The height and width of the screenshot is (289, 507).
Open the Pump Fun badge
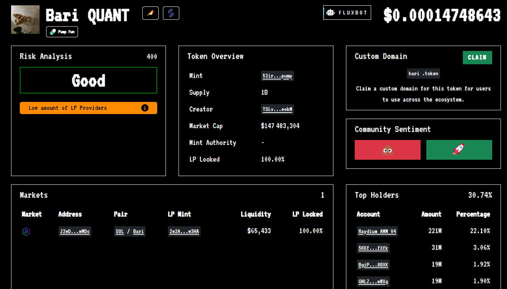[x=62, y=32]
